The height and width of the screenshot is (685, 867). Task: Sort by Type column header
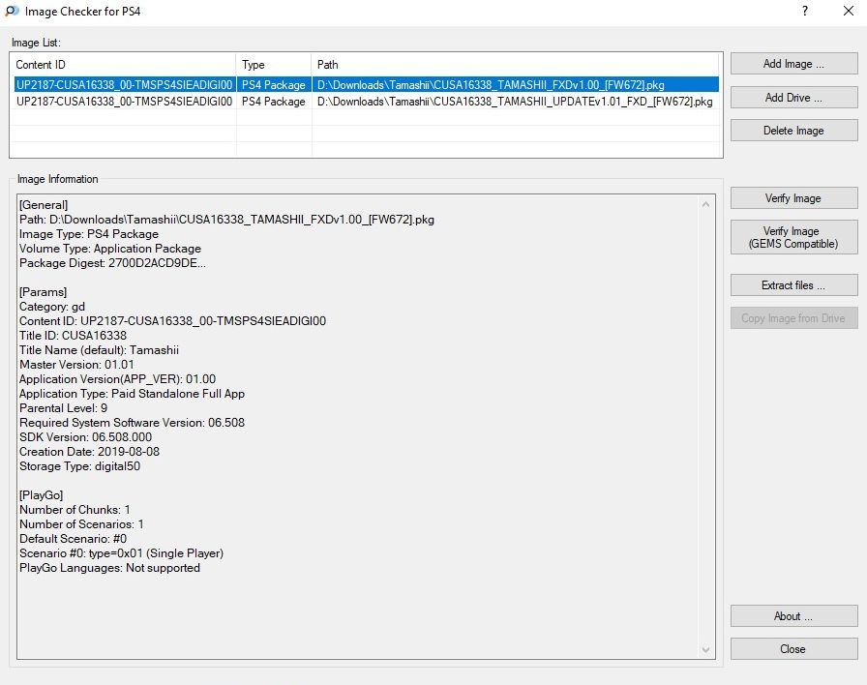click(274, 65)
